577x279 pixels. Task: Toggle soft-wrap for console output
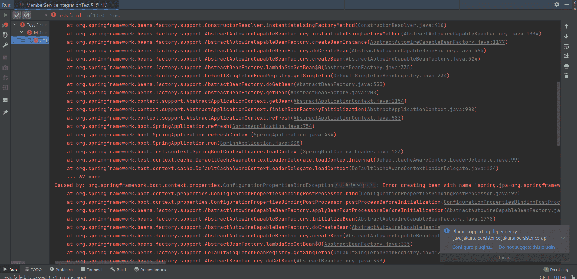pos(566,46)
